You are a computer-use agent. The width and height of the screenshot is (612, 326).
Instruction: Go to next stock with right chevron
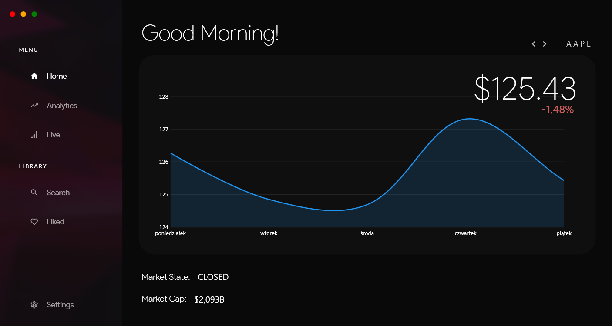pyautogui.click(x=545, y=44)
